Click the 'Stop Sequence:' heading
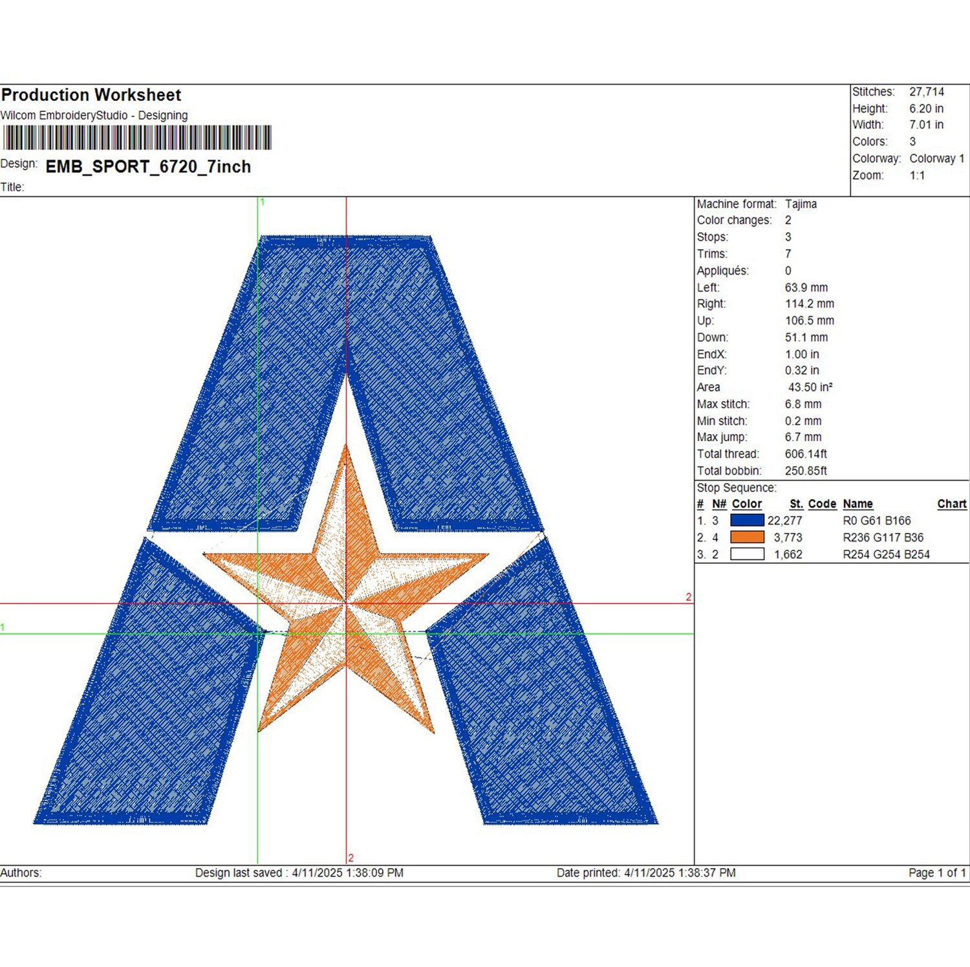Image resolution: width=970 pixels, height=967 pixels. coord(737,488)
